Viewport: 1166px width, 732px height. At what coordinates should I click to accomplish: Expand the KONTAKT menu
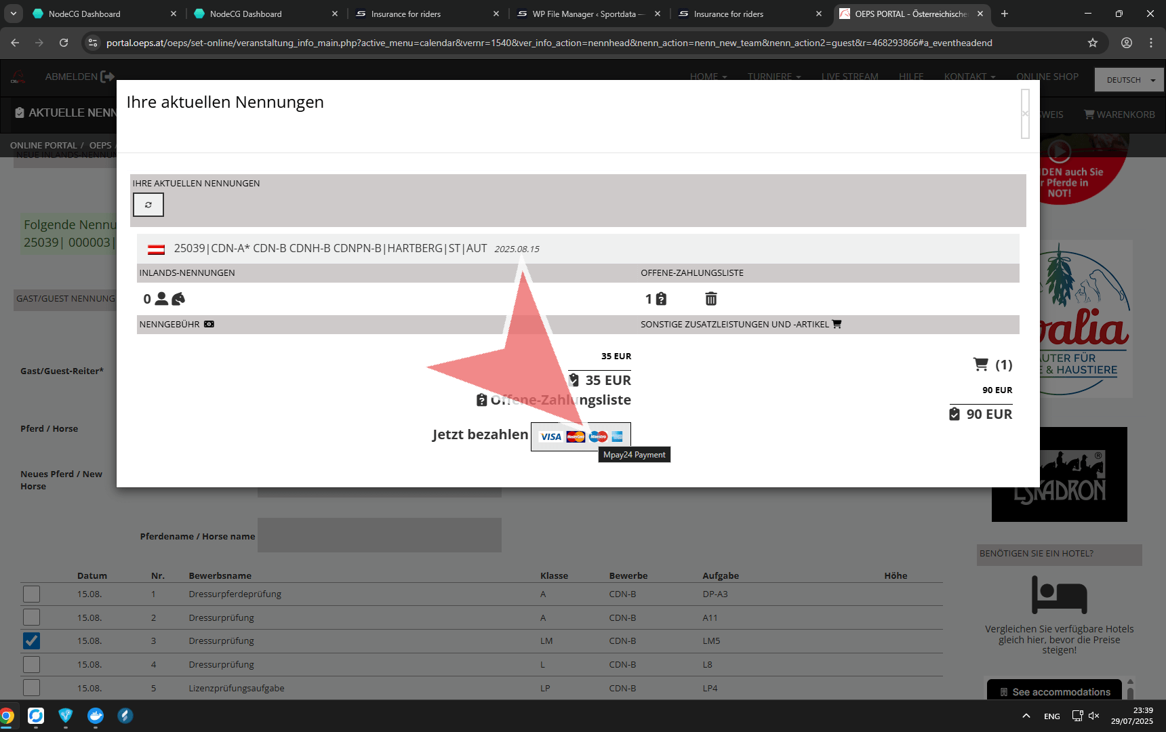(x=970, y=77)
